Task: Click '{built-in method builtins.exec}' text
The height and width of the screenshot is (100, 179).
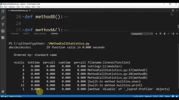Action: [x=114, y=81]
